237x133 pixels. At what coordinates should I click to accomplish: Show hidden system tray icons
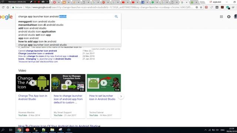(206, 130)
